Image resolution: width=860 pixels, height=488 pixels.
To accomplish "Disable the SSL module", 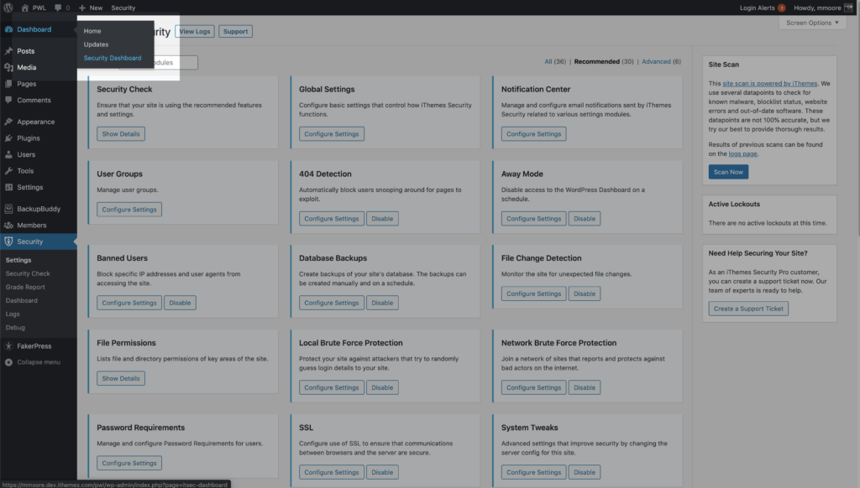I will click(382, 472).
